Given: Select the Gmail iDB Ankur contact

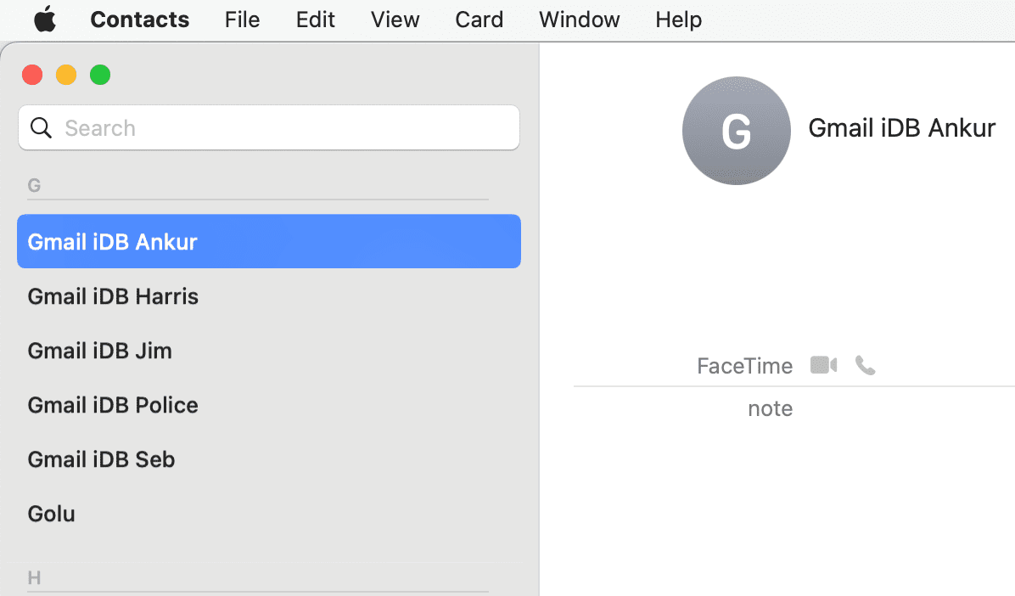Looking at the screenshot, I should point(269,241).
